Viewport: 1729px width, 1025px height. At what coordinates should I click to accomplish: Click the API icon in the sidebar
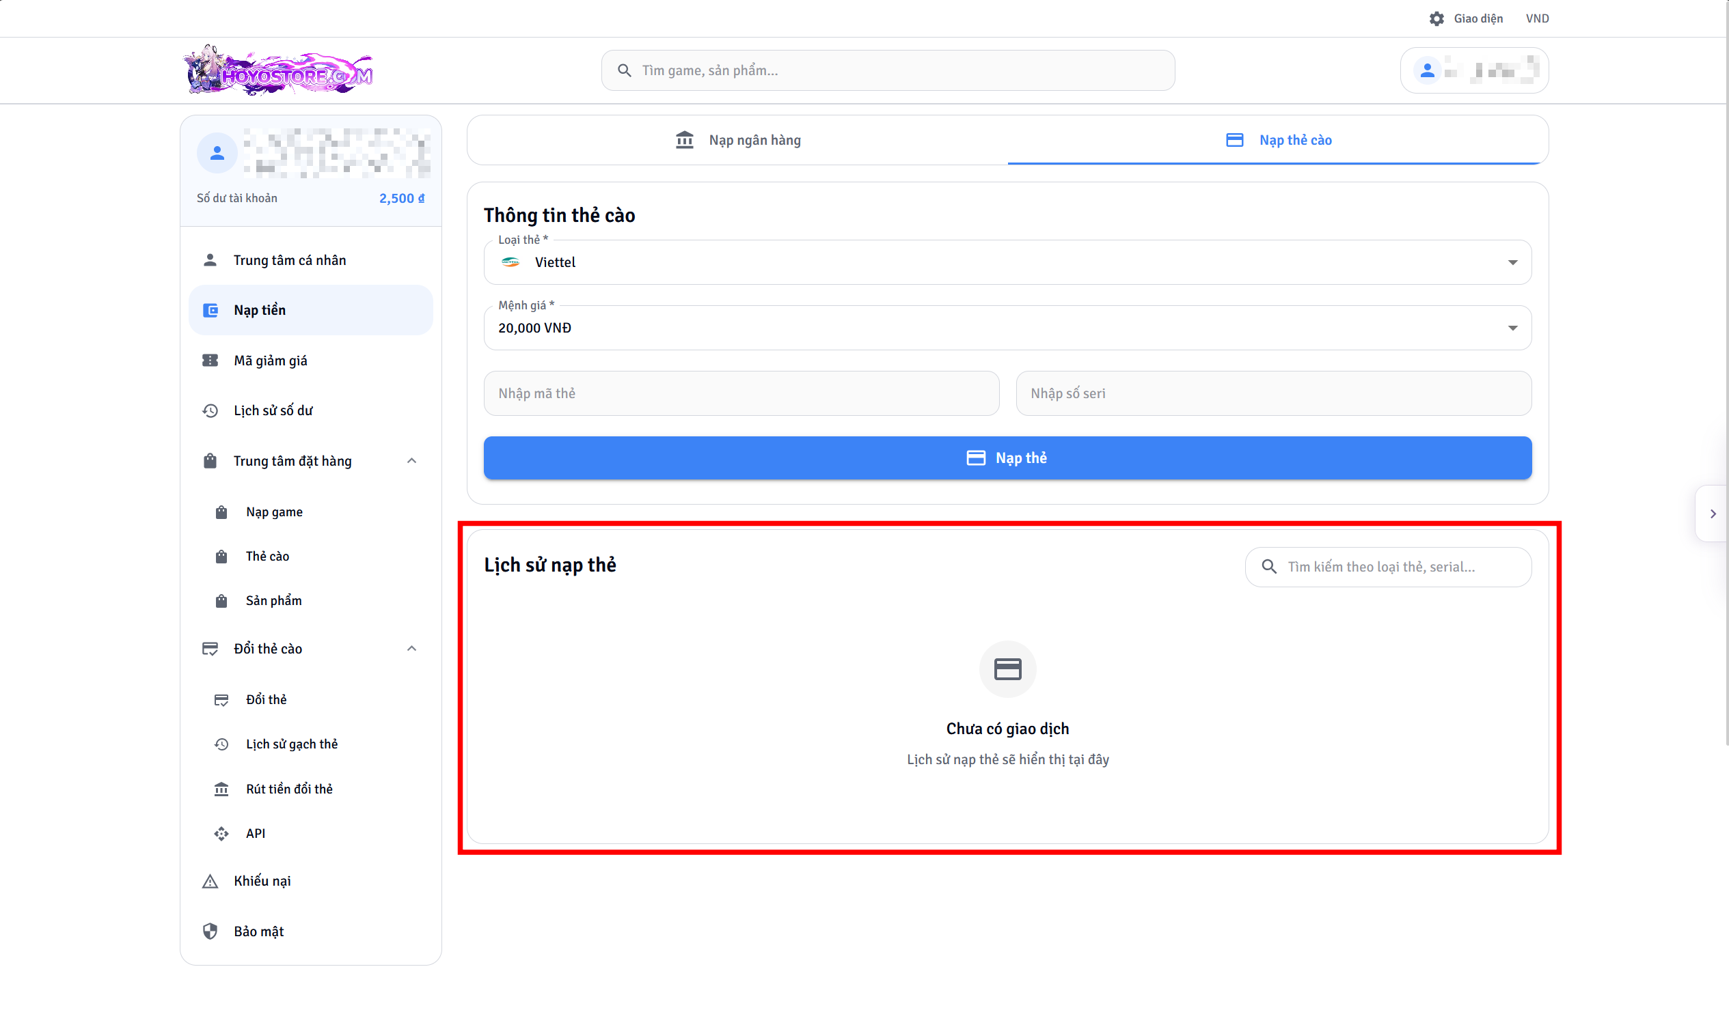point(221,834)
